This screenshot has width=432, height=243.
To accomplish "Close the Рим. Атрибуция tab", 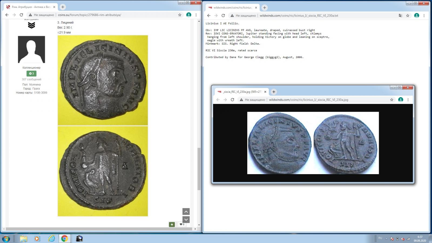I will (54, 7).
